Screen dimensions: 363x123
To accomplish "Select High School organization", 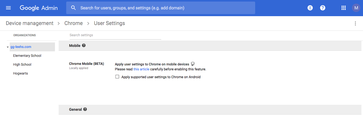I will 22,64.
